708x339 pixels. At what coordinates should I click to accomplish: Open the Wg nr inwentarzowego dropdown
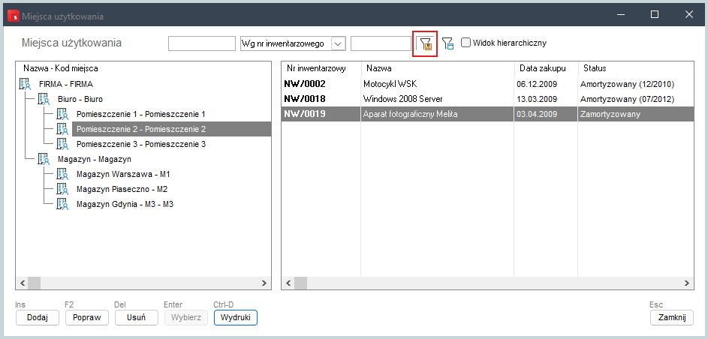[338, 43]
